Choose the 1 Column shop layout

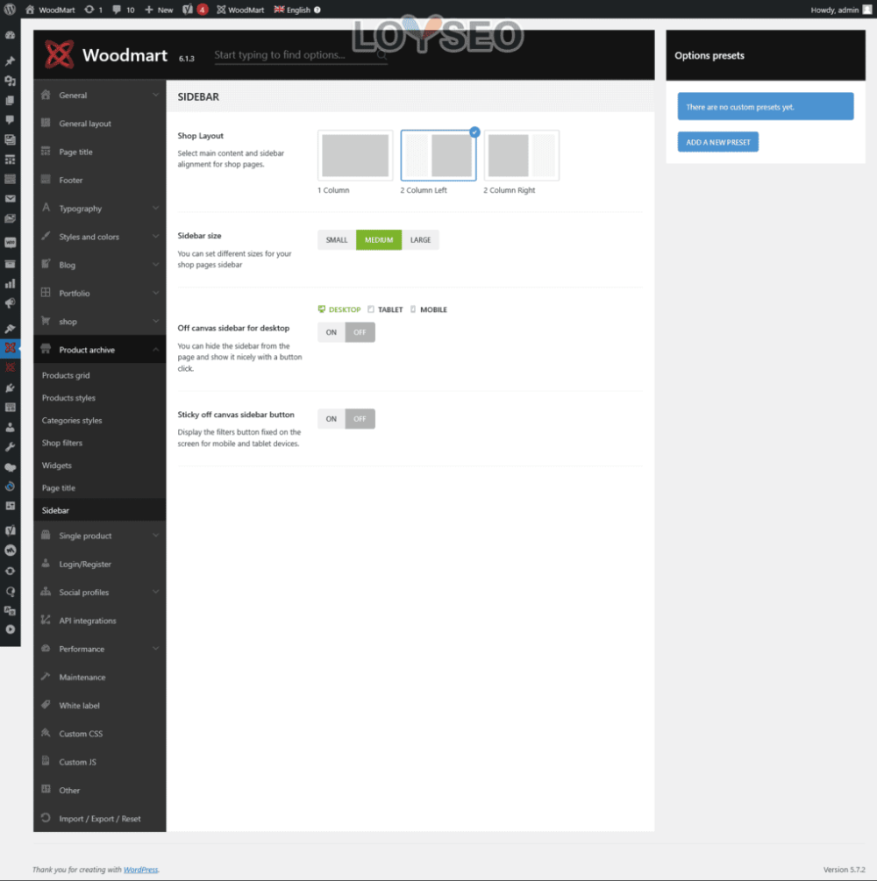tap(355, 156)
